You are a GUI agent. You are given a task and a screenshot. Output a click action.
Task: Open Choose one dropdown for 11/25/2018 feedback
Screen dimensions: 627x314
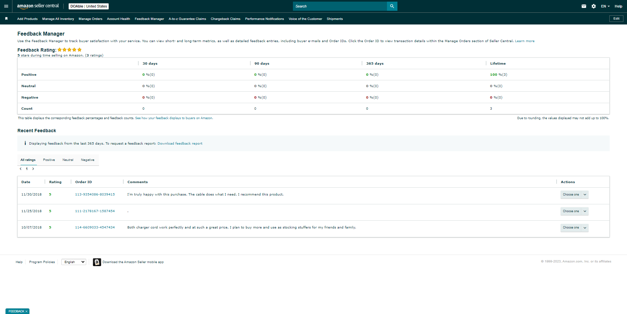click(574, 211)
